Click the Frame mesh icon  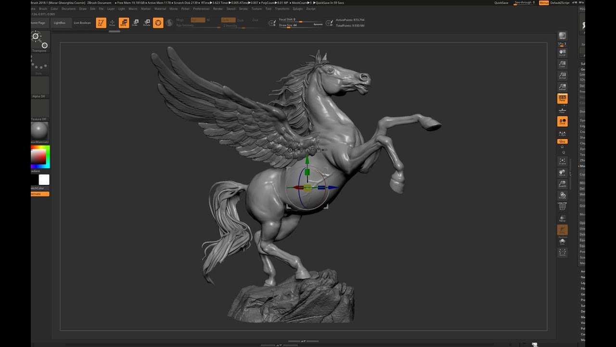562,161
